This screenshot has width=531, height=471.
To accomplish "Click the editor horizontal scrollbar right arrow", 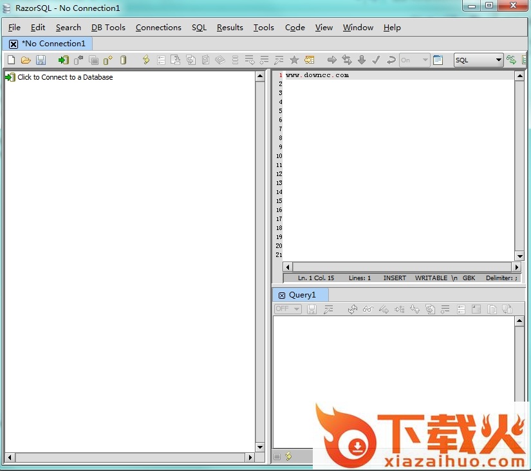I will 516,267.
